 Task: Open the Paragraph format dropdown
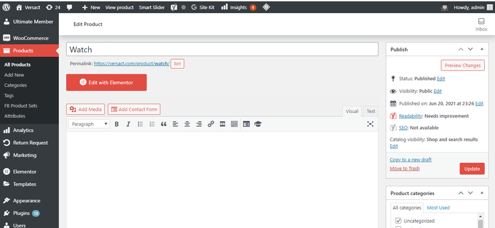89,124
